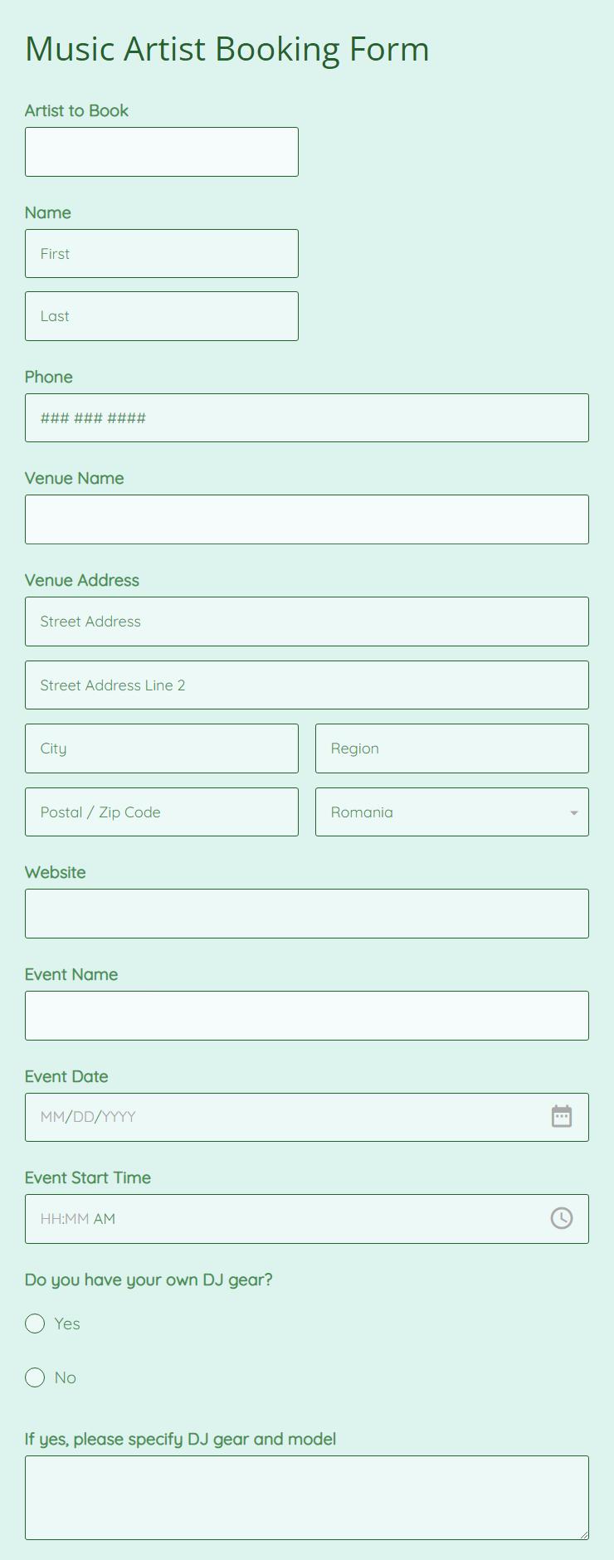The image size is (614, 1560).
Task: Click the First name field
Action: (x=162, y=253)
